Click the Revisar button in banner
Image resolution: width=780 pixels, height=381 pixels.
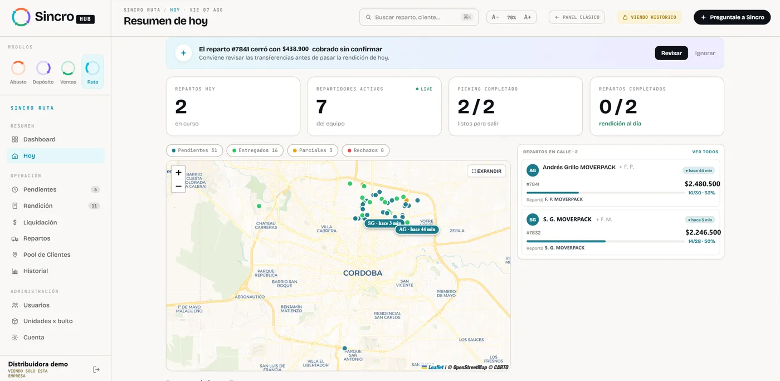pyautogui.click(x=671, y=53)
